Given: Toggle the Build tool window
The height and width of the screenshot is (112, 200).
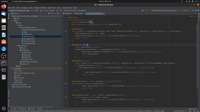Looking at the screenshot, I should [40, 109].
